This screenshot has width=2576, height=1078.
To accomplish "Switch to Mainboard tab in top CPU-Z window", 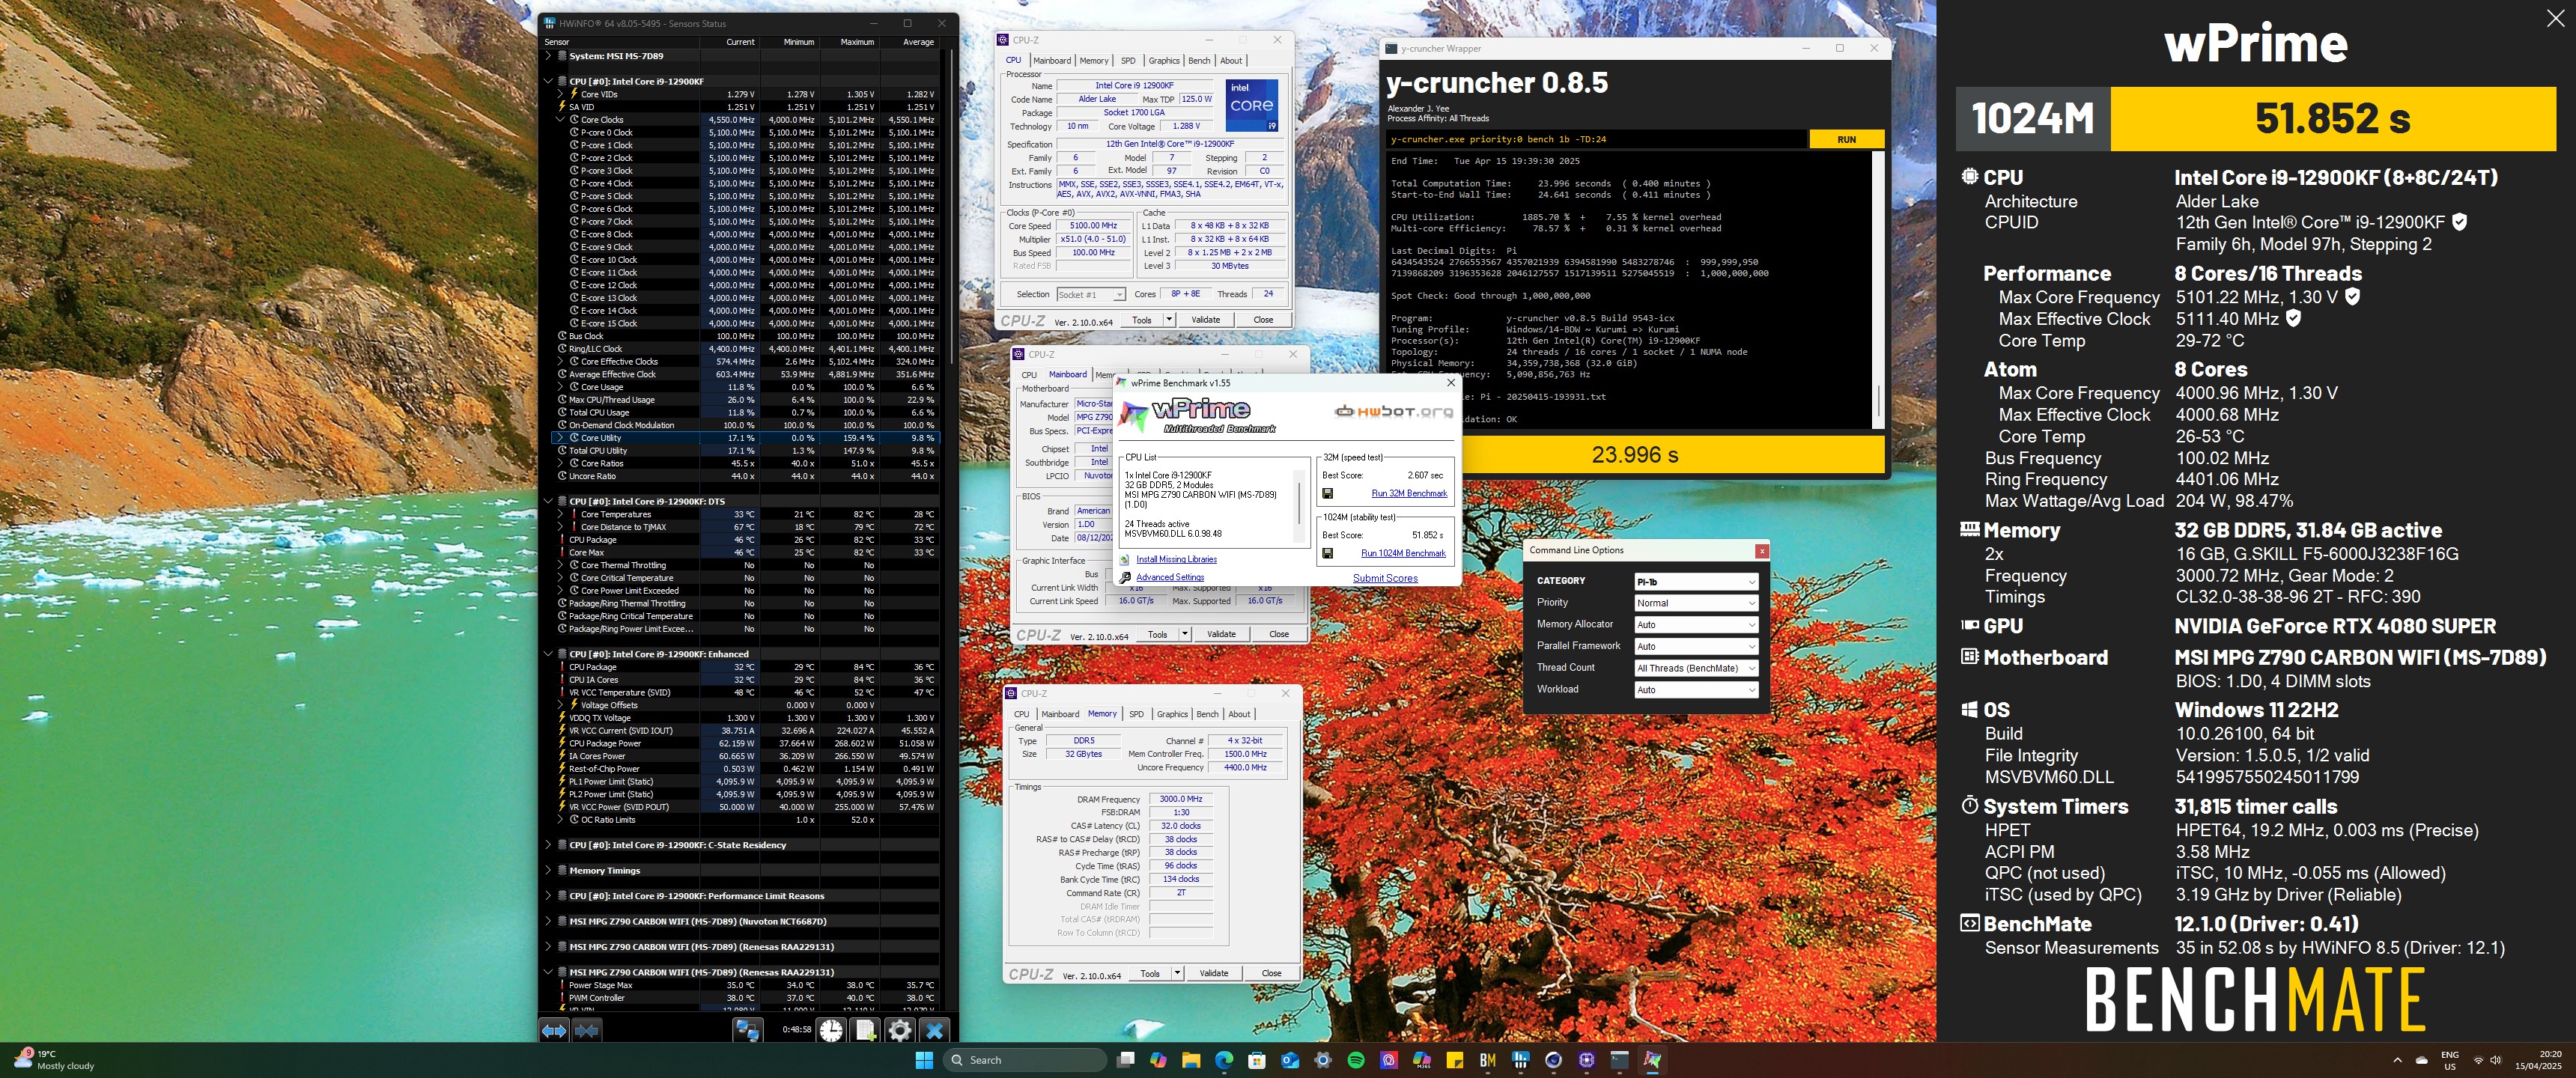I will pyautogui.click(x=1052, y=61).
